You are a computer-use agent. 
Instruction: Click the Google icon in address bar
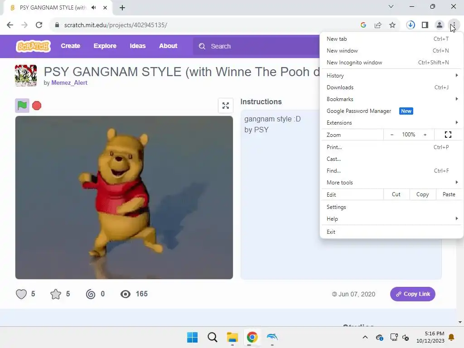click(363, 25)
